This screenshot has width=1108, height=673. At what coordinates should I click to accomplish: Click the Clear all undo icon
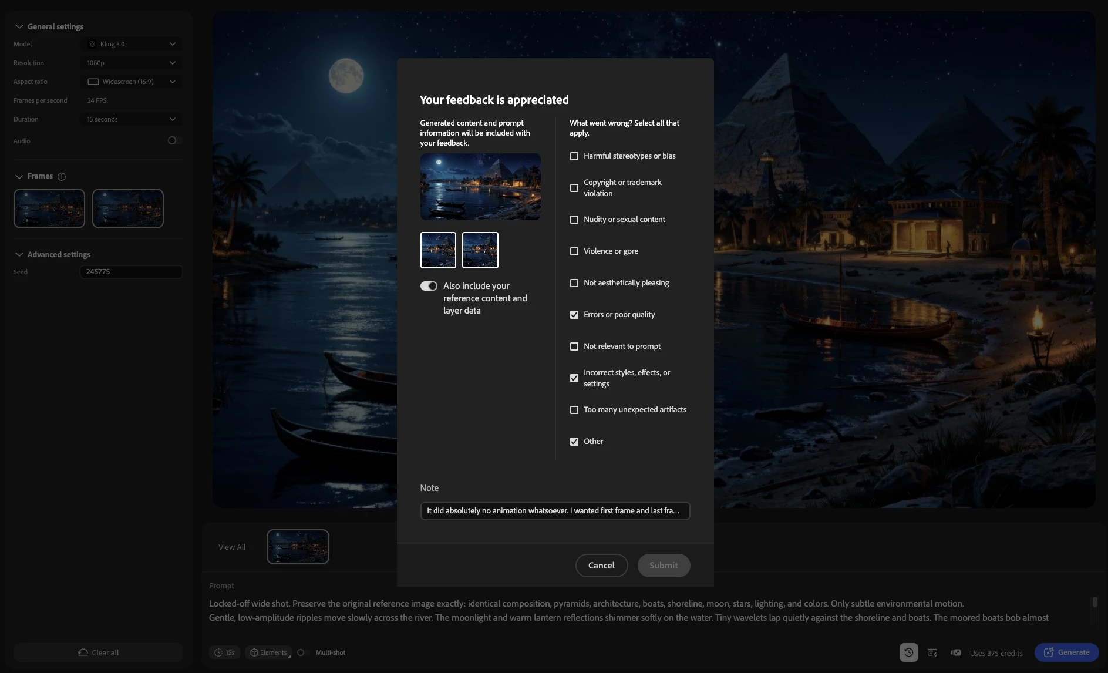83,652
